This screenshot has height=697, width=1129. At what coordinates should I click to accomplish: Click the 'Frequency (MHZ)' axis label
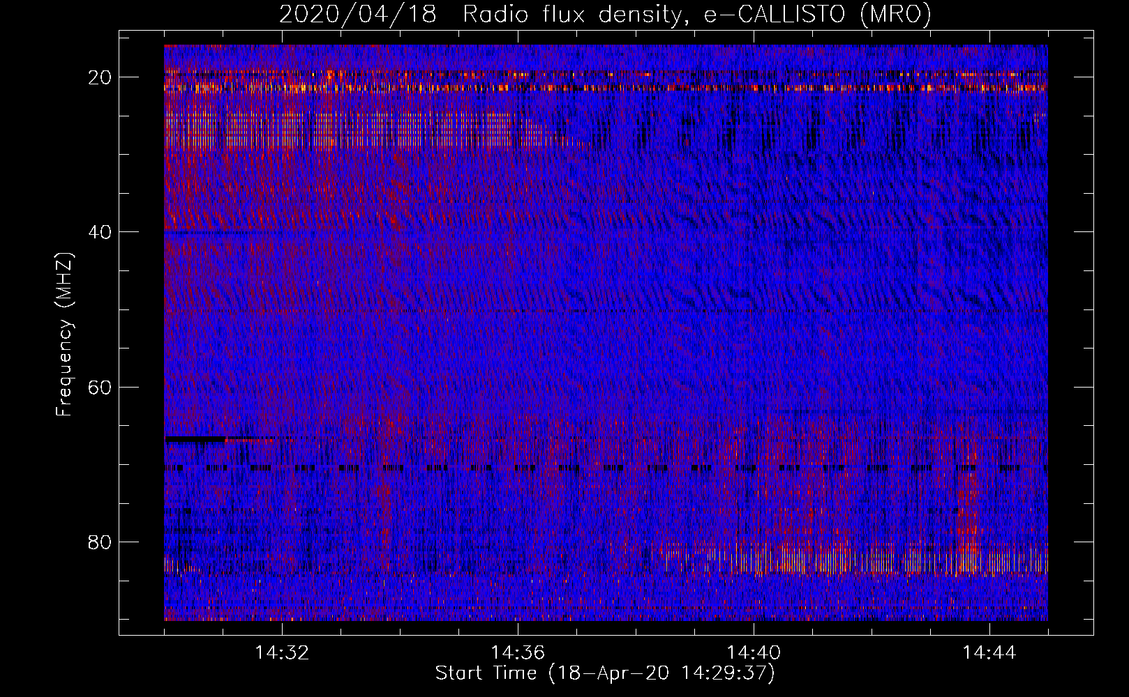click(x=64, y=334)
